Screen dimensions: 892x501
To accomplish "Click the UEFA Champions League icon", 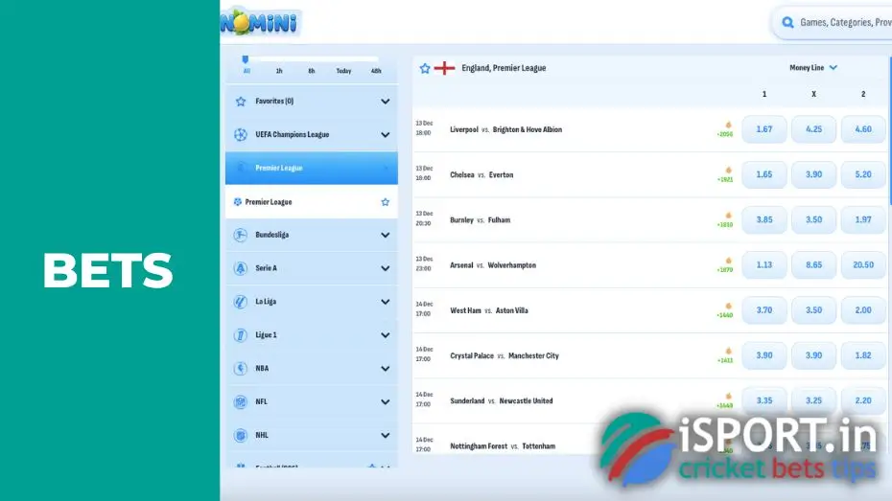I will click(241, 135).
